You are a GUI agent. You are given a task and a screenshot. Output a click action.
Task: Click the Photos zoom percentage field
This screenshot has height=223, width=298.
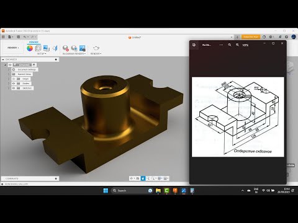click(x=245, y=45)
